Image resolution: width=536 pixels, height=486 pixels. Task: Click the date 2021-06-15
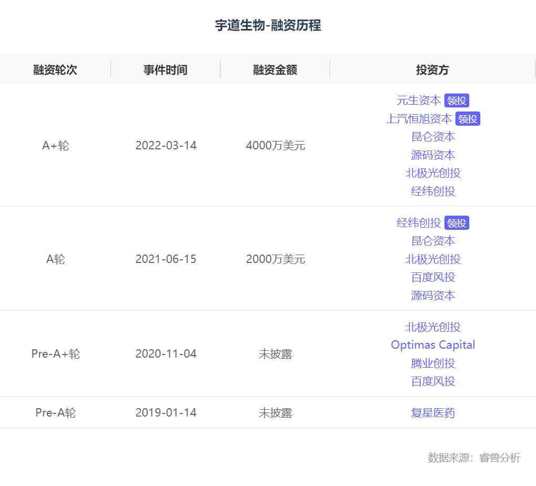pos(166,259)
